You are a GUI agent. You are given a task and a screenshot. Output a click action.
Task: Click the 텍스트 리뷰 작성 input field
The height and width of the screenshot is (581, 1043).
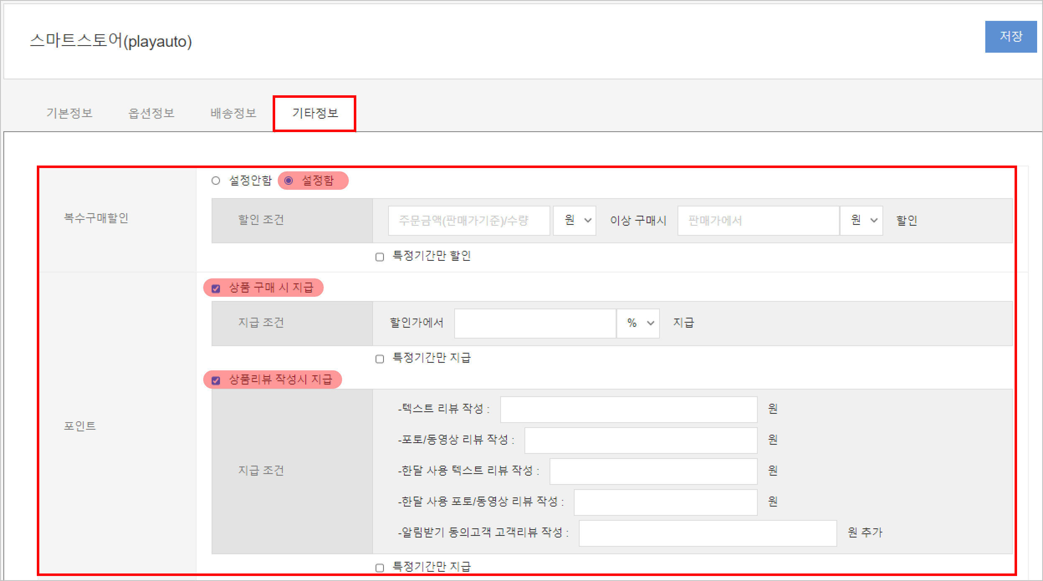coord(628,409)
